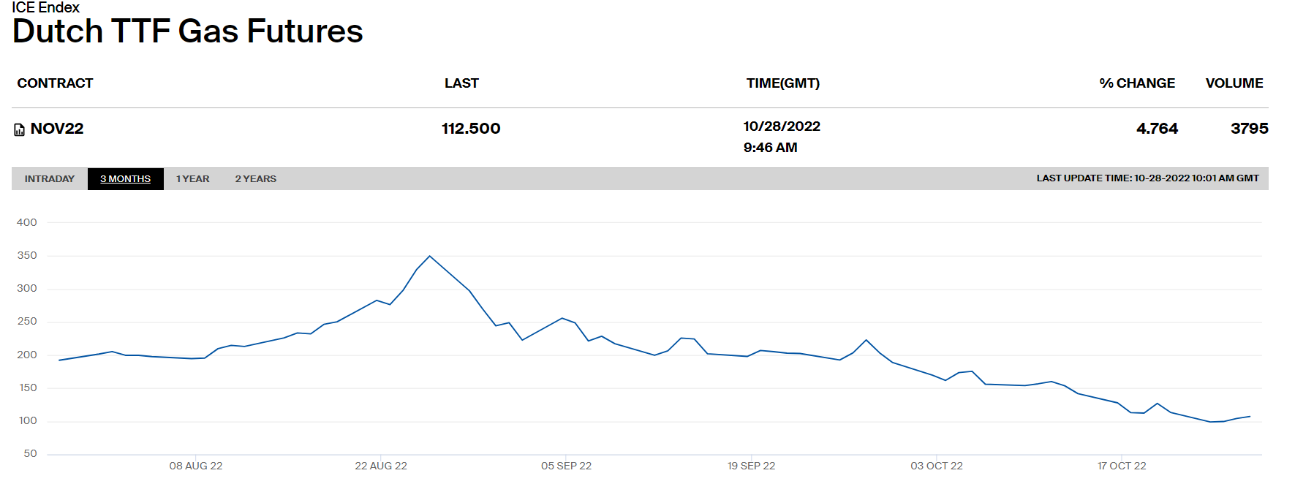This screenshot has width=1295, height=484.
Task: Click the VOLUME column header
Action: tap(1234, 83)
